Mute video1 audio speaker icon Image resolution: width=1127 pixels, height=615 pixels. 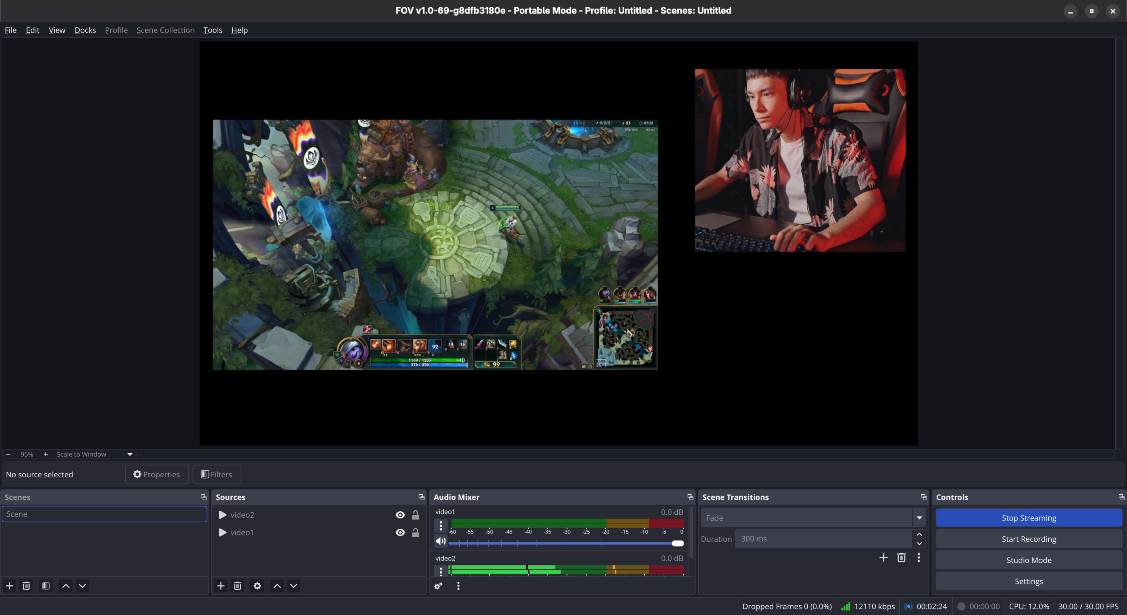pos(441,541)
